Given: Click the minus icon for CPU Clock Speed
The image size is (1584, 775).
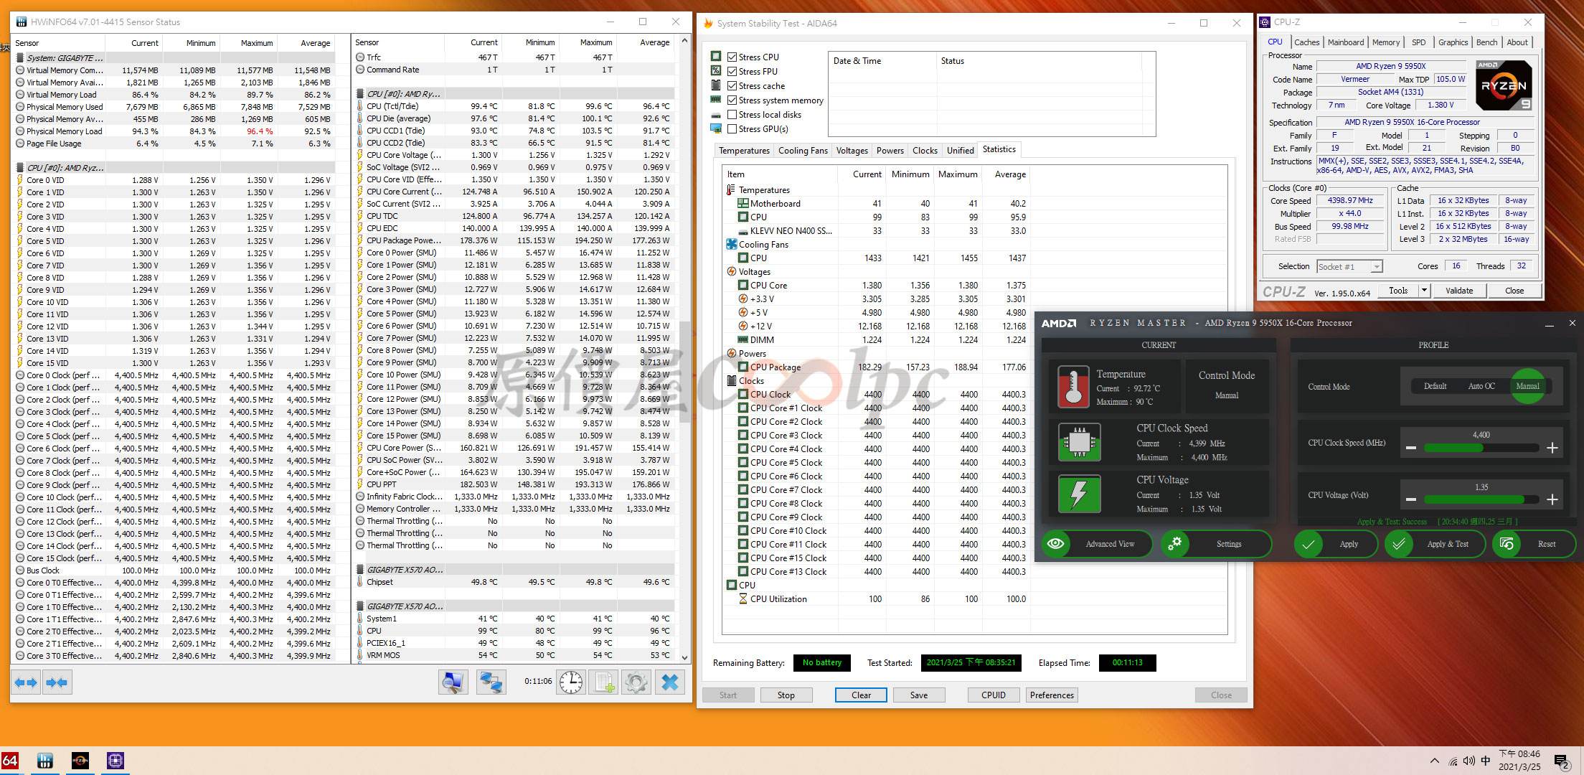Looking at the screenshot, I should pos(1411,448).
